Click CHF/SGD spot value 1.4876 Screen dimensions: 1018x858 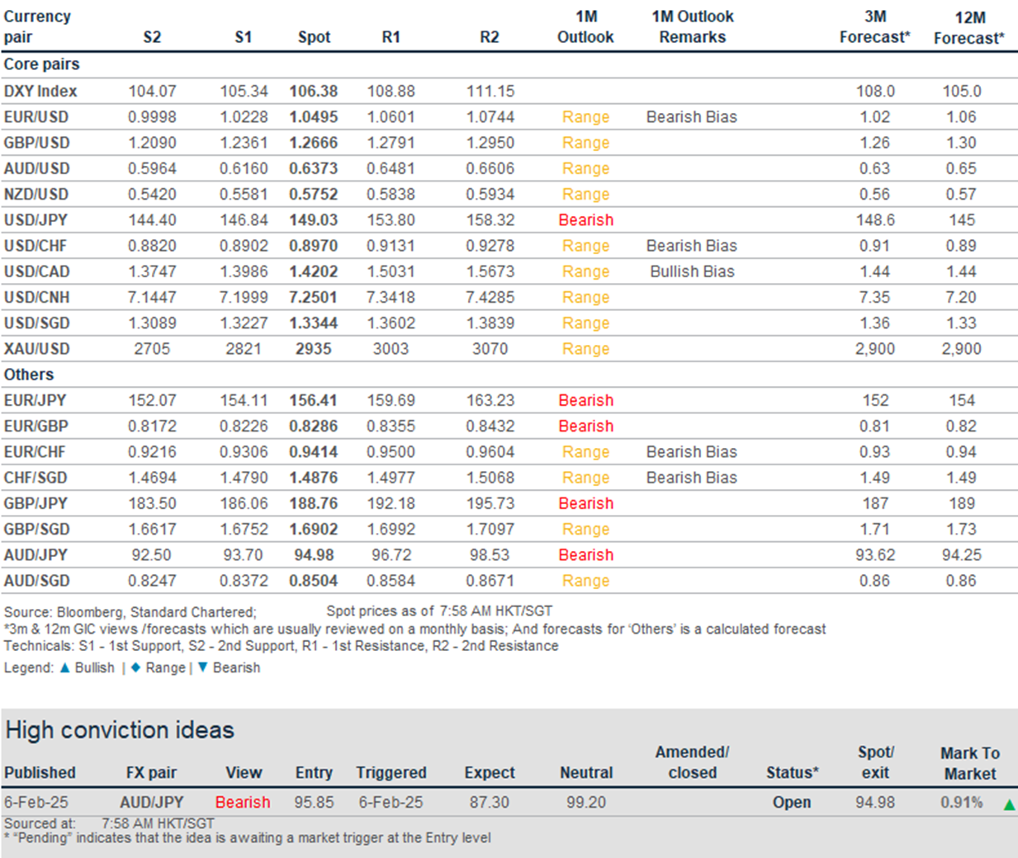click(314, 478)
